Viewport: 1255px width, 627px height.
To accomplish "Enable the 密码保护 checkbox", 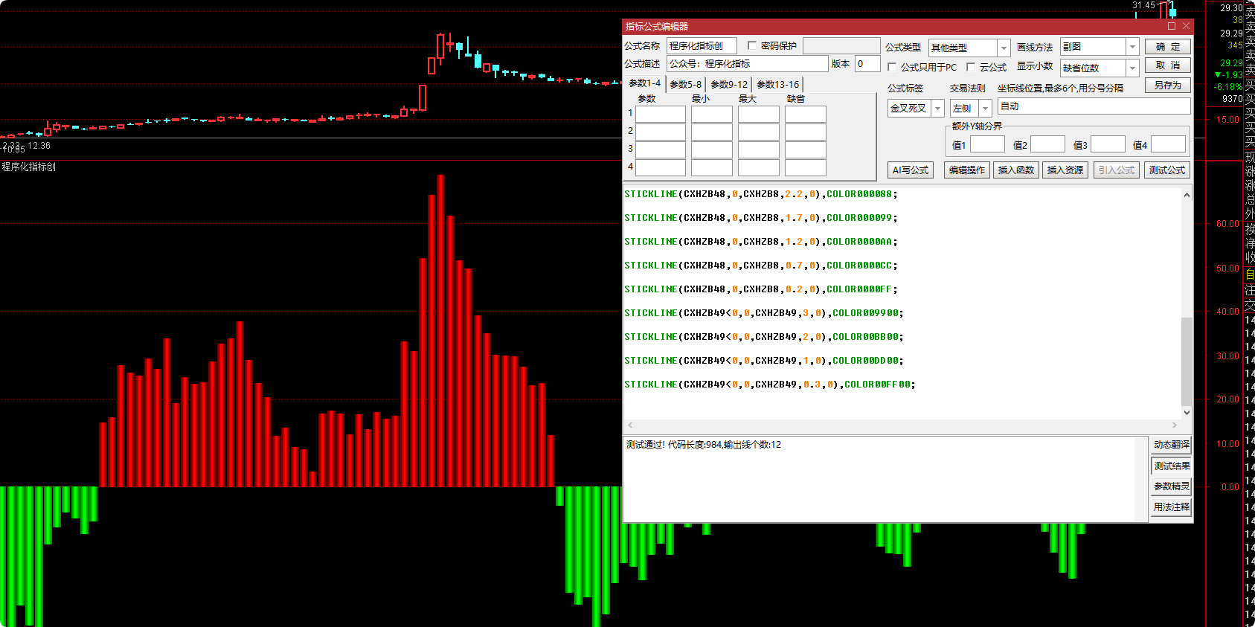I will pyautogui.click(x=752, y=45).
